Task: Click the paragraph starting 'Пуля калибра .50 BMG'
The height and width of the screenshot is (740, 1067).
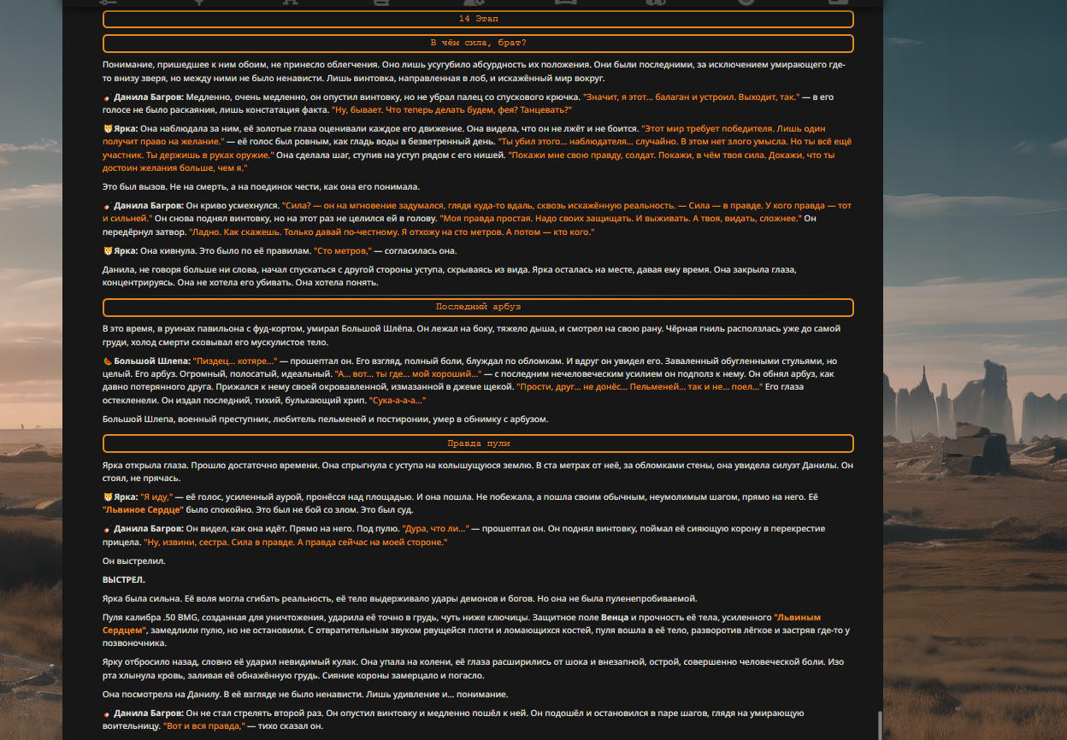Action: pos(477,630)
